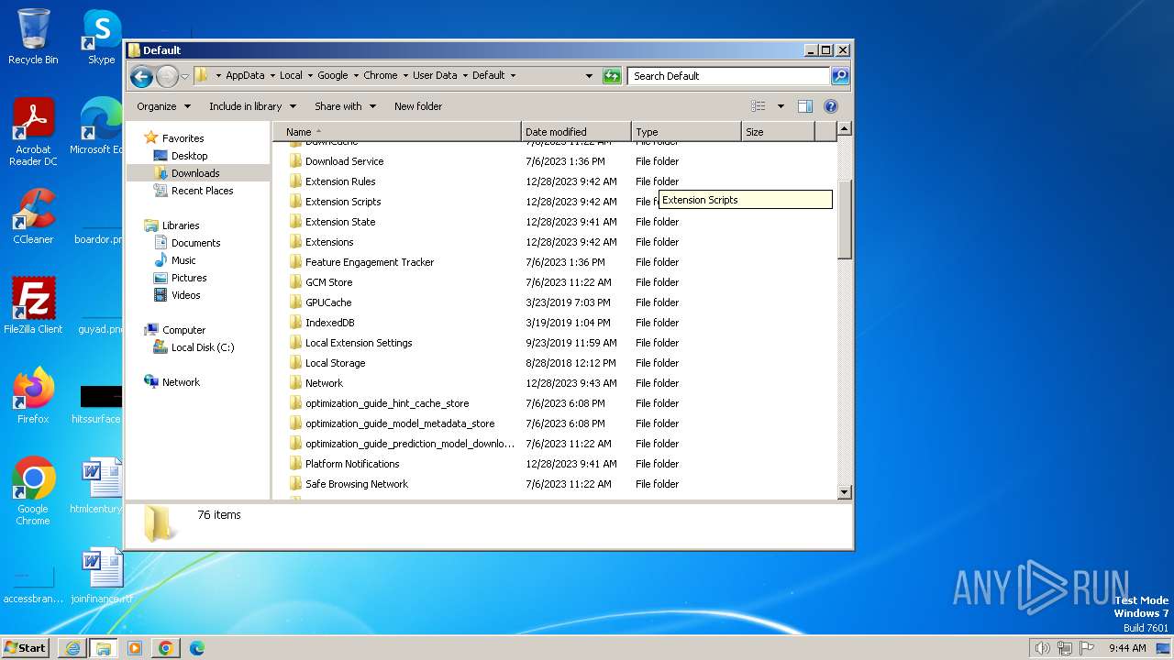1174x660 pixels.
Task: Go back with the Explorer Back arrow
Action: [141, 76]
